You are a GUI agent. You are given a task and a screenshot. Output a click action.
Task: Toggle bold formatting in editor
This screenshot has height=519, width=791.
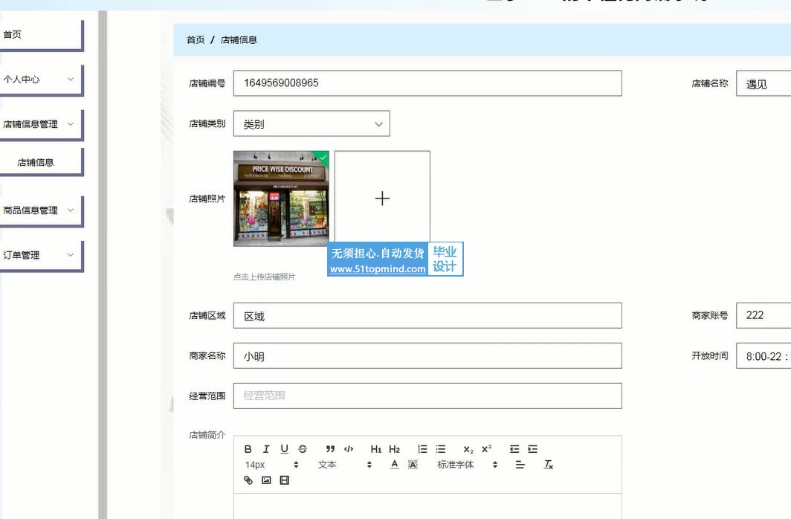pos(248,449)
